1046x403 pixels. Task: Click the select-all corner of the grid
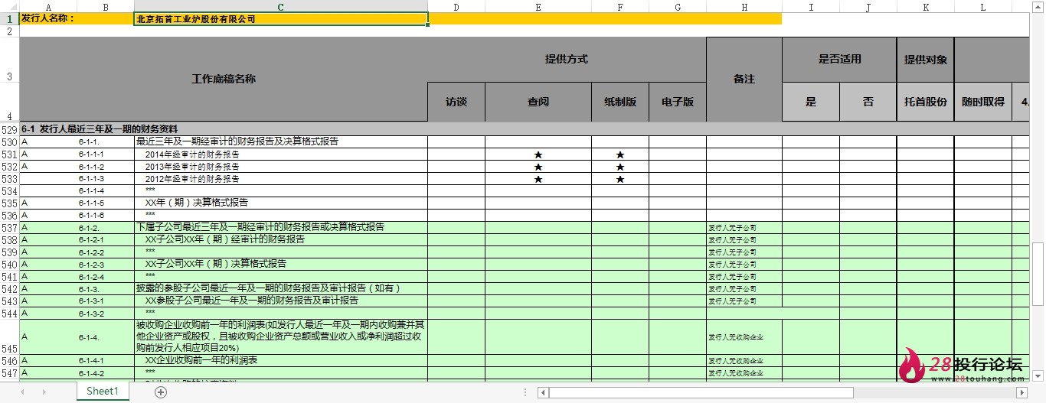tap(10, 7)
